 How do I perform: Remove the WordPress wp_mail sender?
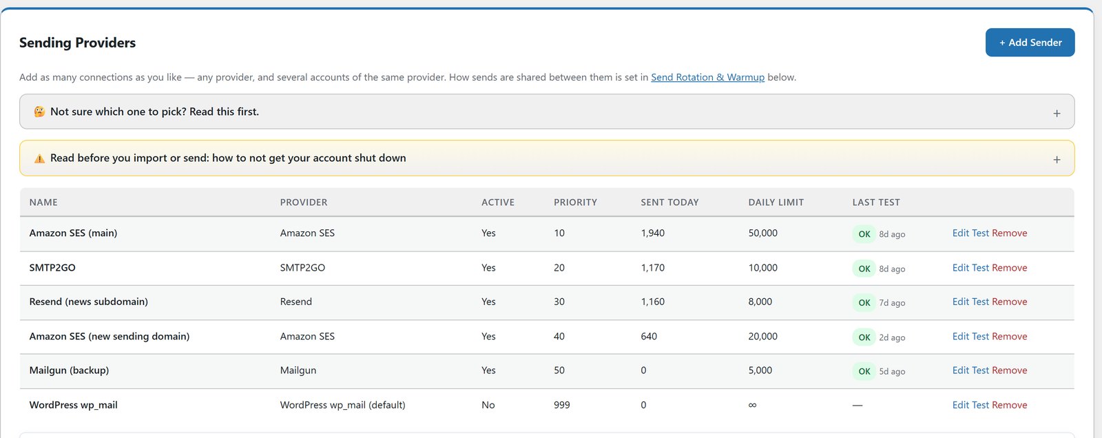click(x=1010, y=405)
